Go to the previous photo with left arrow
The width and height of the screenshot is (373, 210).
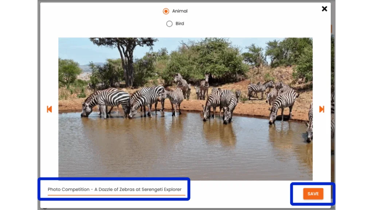pyautogui.click(x=49, y=109)
